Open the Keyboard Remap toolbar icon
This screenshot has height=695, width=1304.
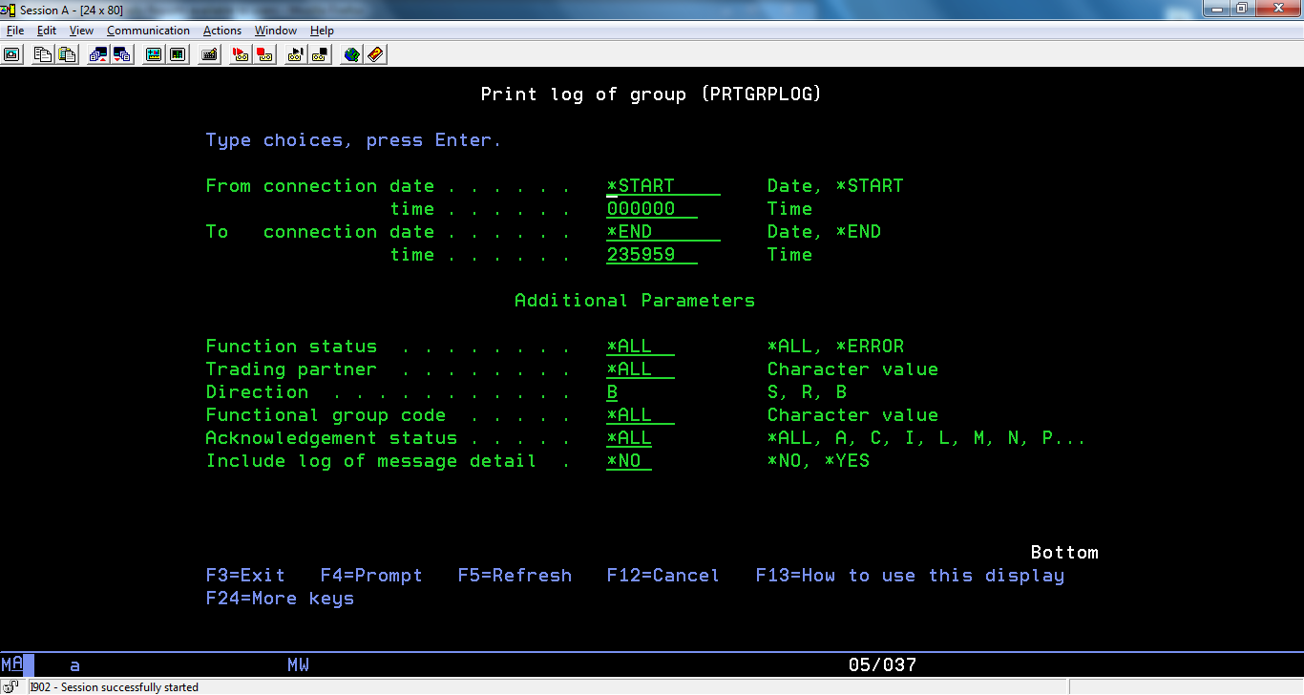(209, 54)
